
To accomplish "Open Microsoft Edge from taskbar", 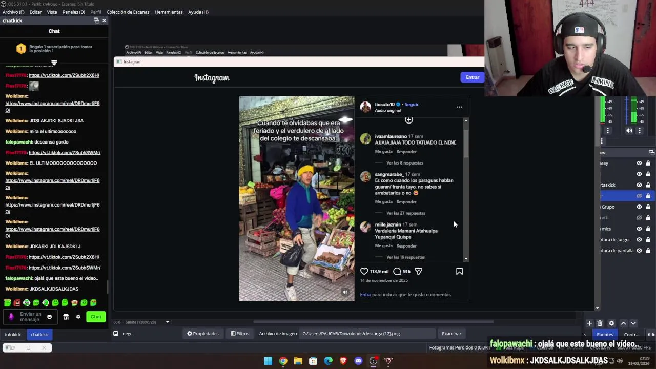I will [328, 361].
